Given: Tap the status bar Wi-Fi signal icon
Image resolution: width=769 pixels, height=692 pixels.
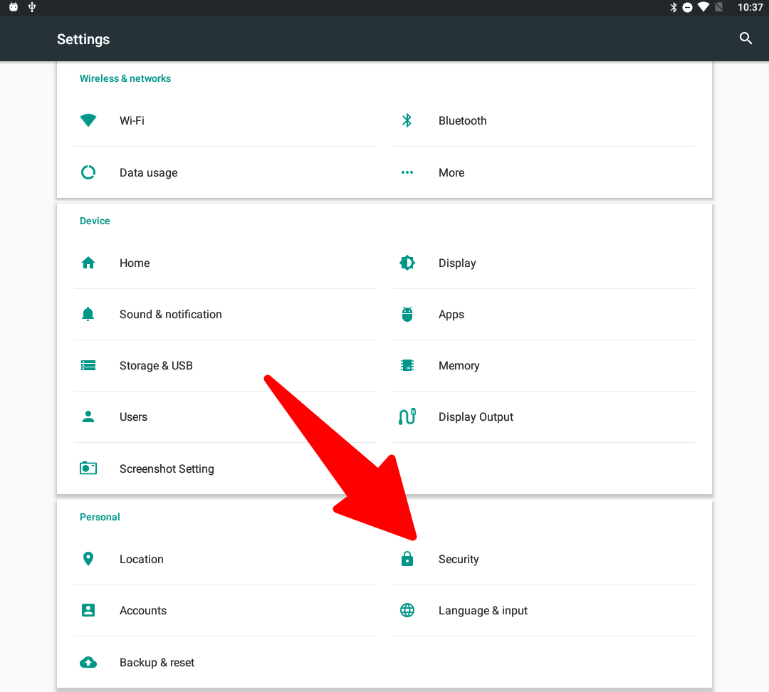Looking at the screenshot, I should point(703,7).
